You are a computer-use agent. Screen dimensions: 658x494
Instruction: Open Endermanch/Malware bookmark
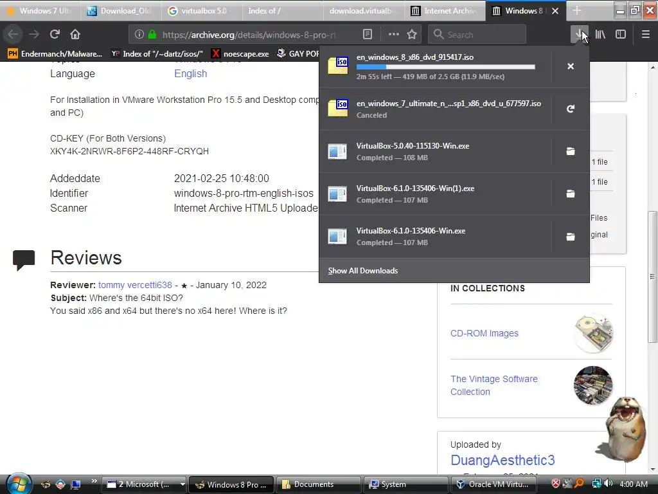click(55, 54)
